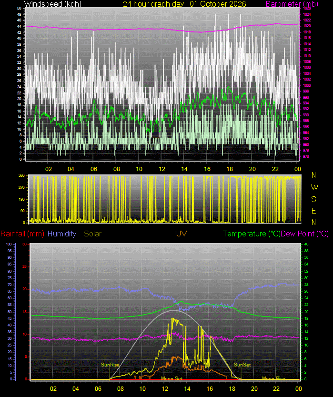Click the "S" wind direction letter
This screenshot has width=333, height=397.
314,199
